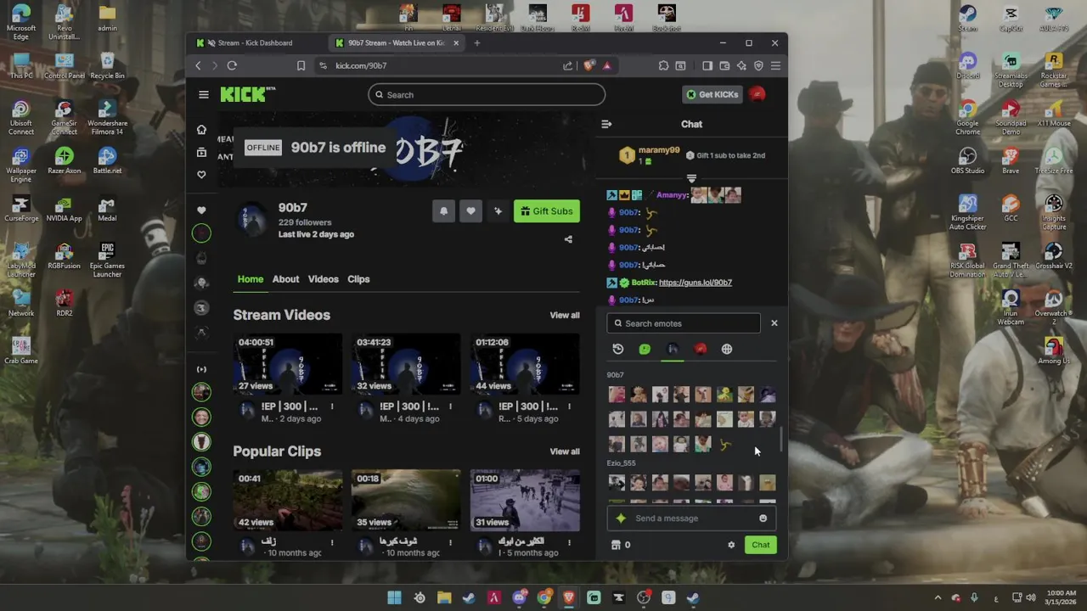Open options for the 42 views clip

(x=332, y=541)
